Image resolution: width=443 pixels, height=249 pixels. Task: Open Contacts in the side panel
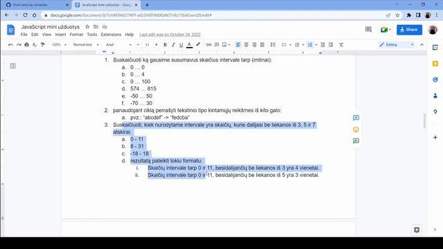435,95
